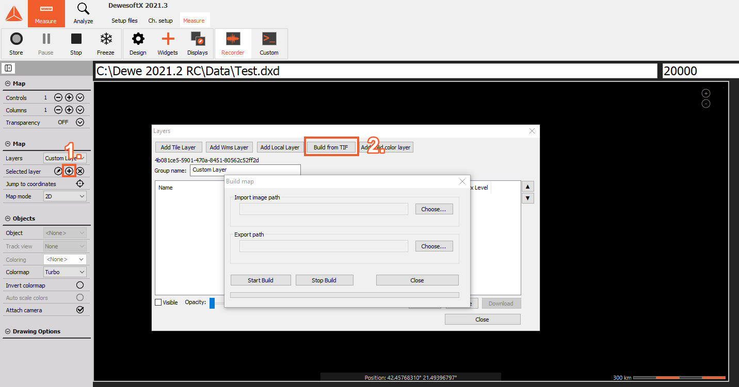739x387 pixels.
Task: Toggle the Visible checkbox
Action: (158, 302)
